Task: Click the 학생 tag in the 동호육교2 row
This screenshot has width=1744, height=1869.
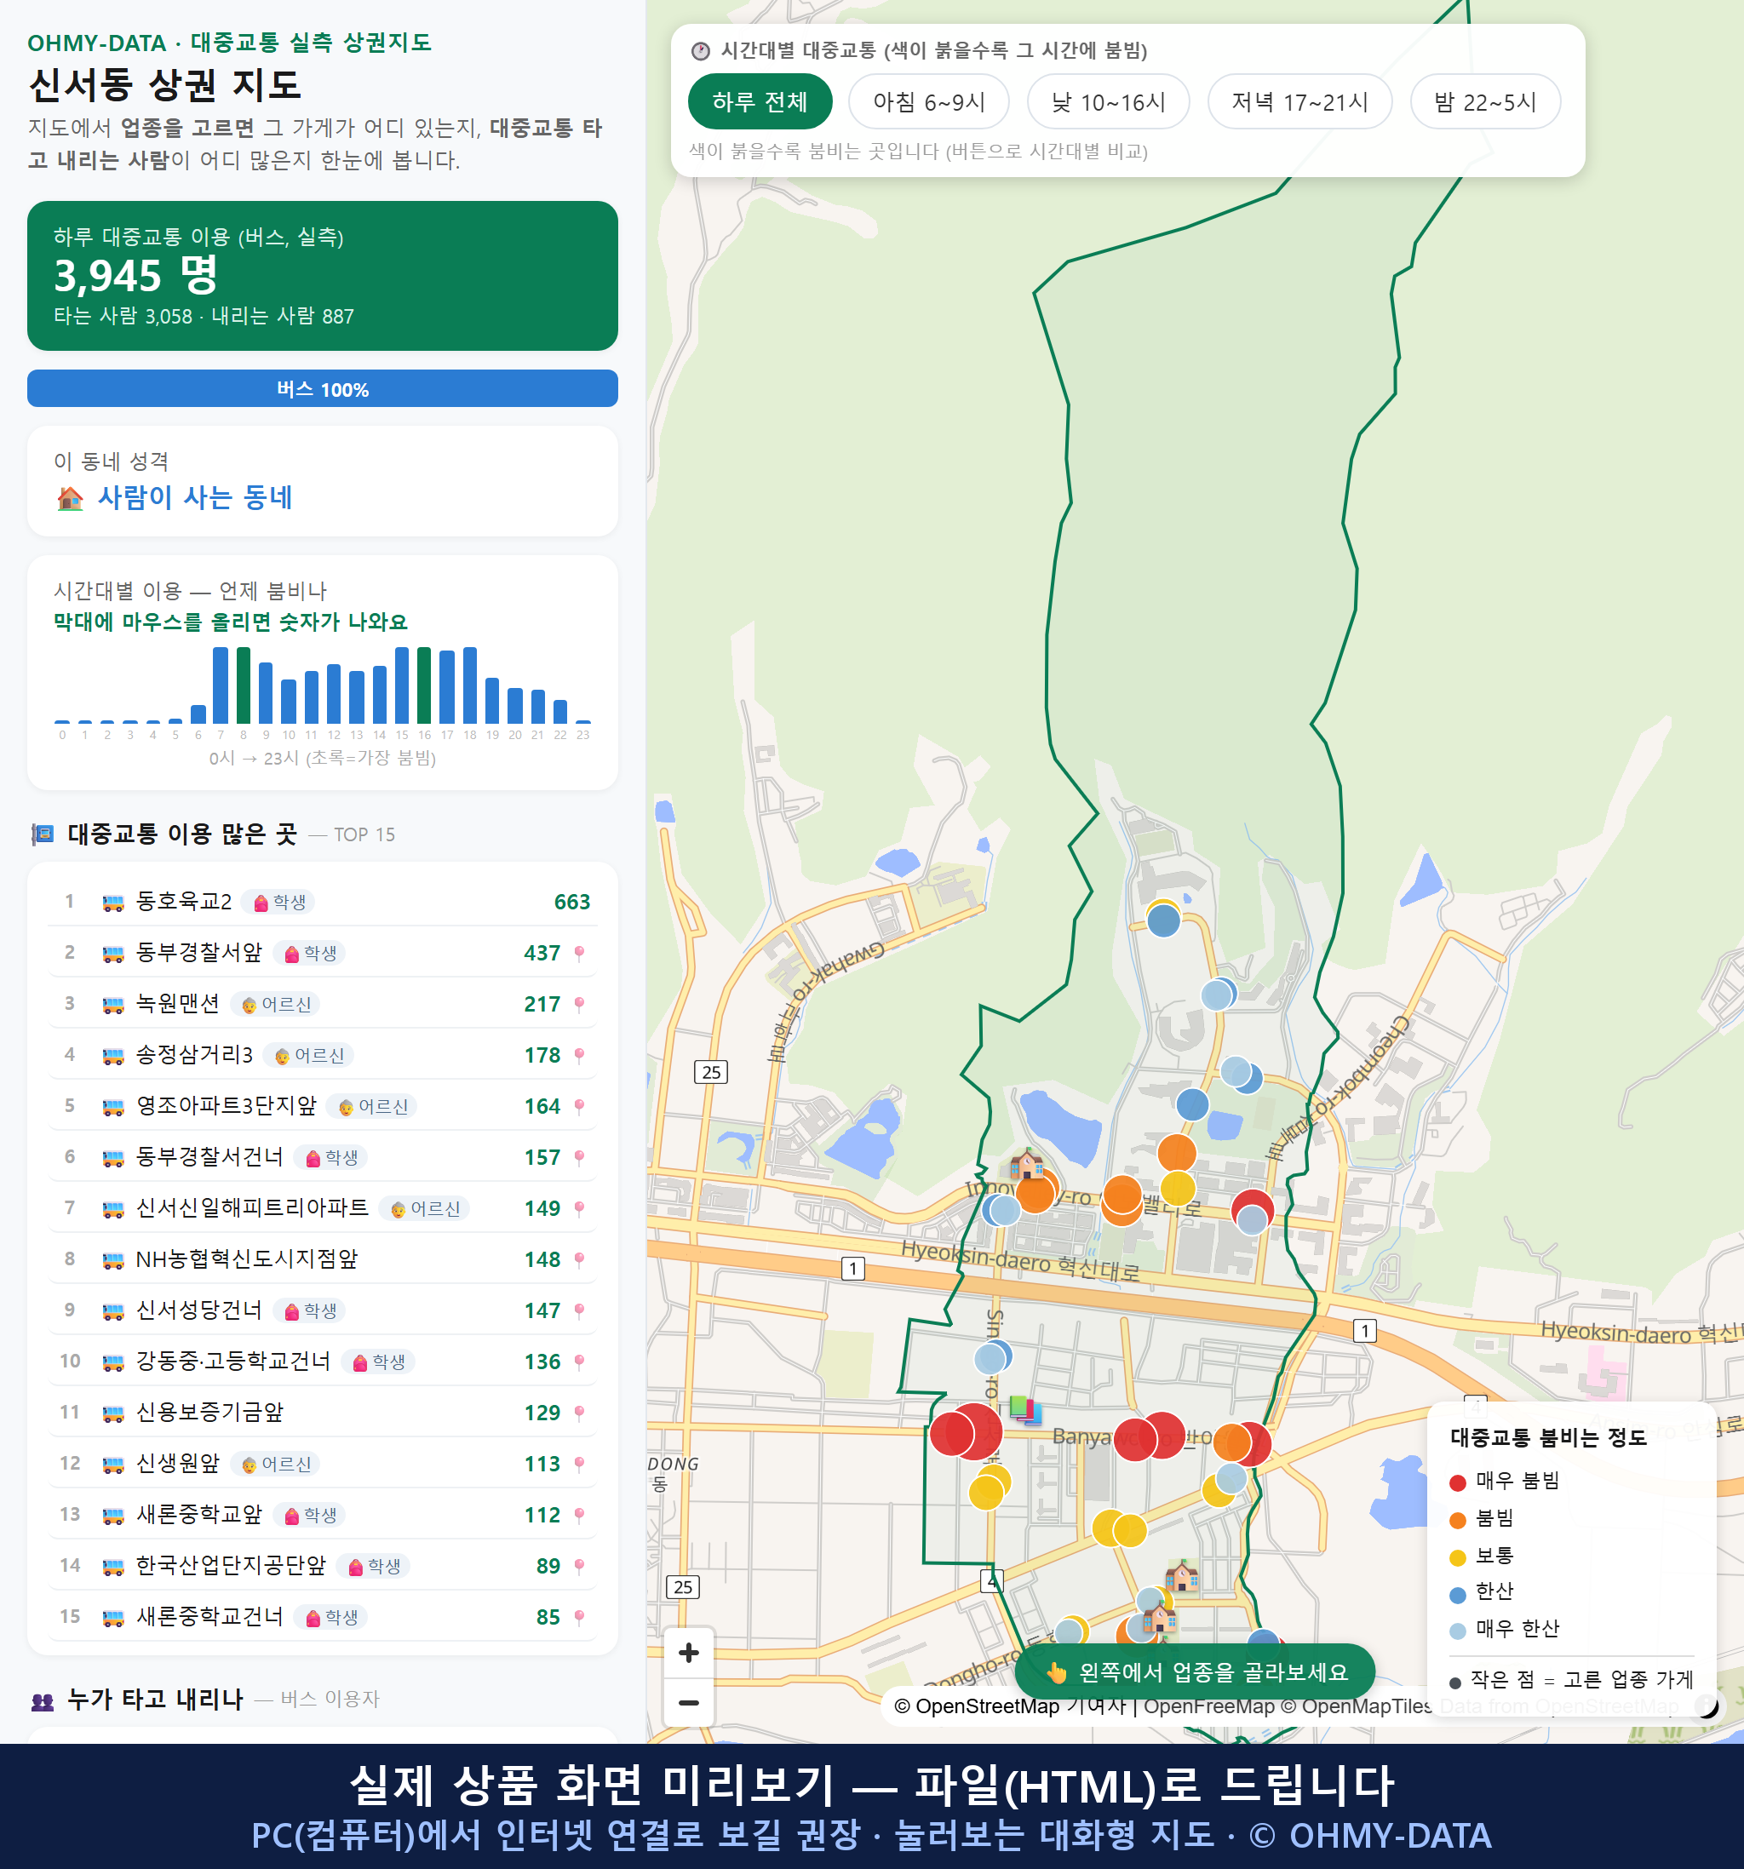Action: [278, 903]
